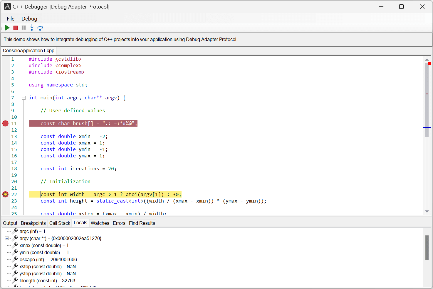Screen dimensions: 433x289
Task: Select 'xmax (const double) = 1' row
Action: pyautogui.click(x=44, y=246)
